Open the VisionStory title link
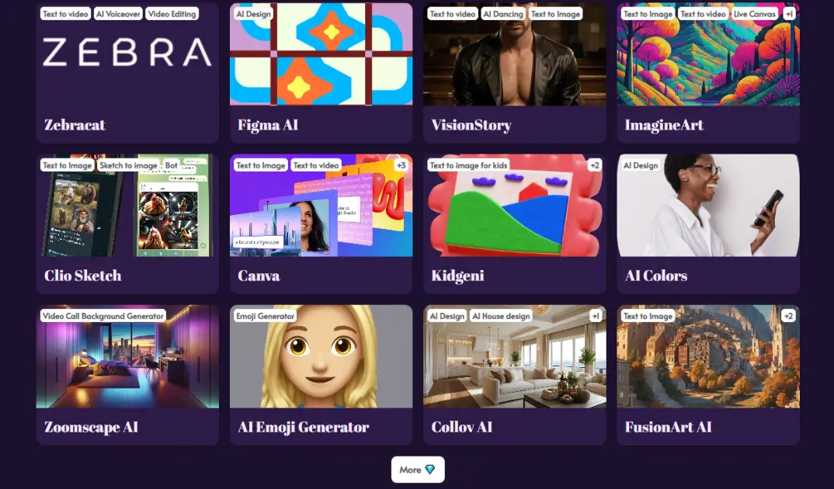This screenshot has height=489, width=834. pos(471,125)
